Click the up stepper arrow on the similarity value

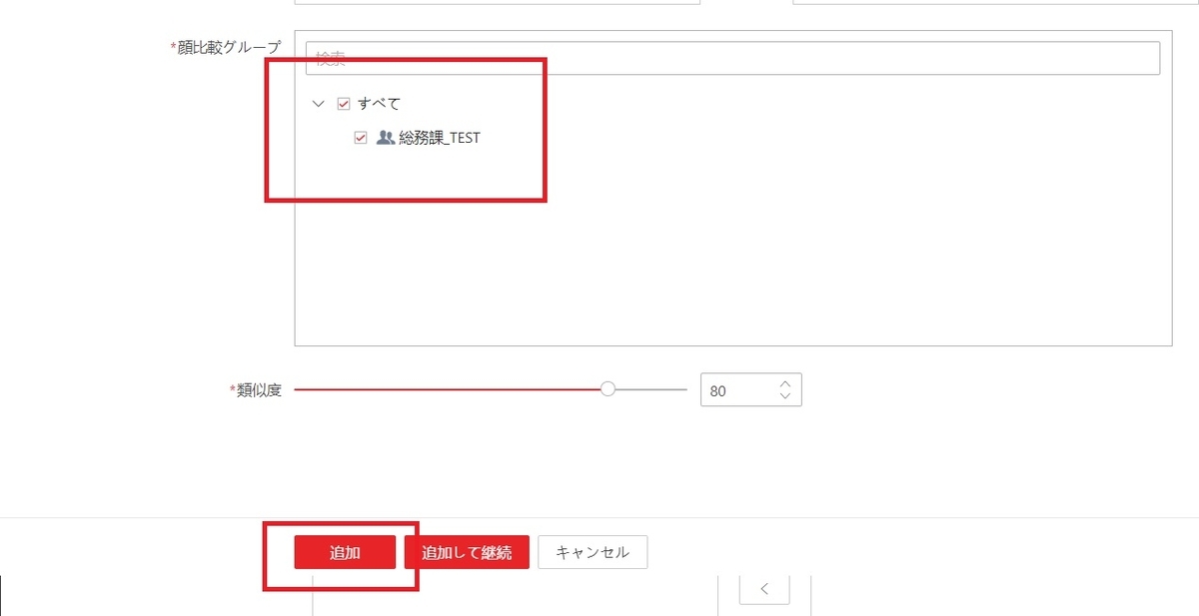point(786,382)
